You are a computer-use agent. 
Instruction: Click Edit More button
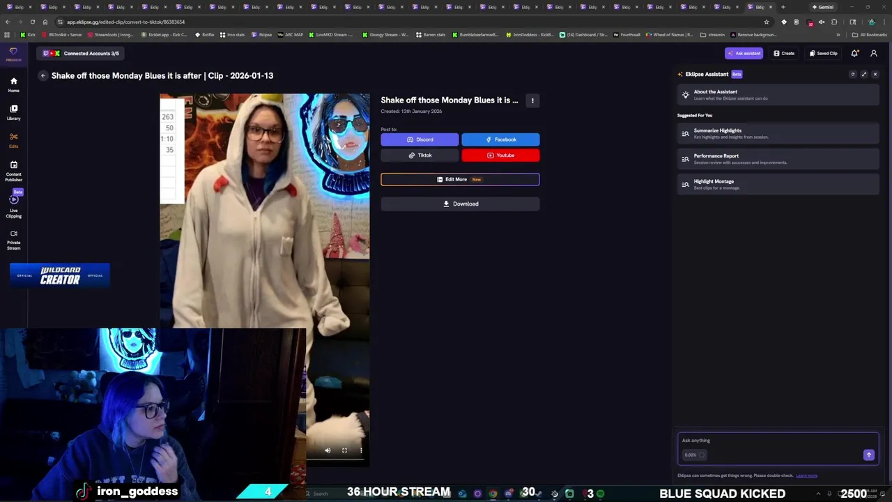[460, 179]
